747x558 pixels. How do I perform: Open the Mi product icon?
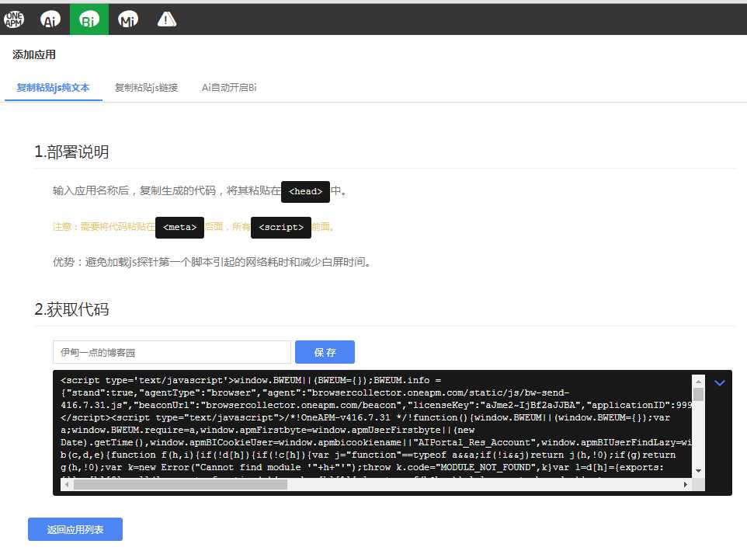click(x=127, y=19)
